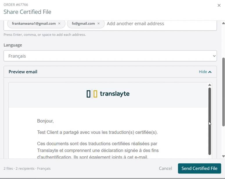Click Send Certified File button
This screenshot has width=225, height=179.
tap(199, 168)
